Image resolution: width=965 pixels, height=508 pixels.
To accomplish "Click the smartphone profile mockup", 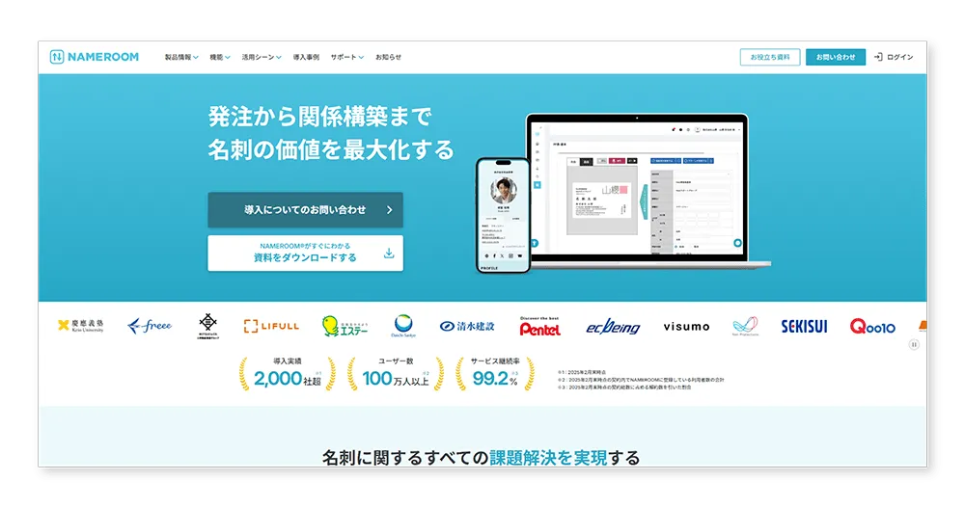I will tap(504, 215).
